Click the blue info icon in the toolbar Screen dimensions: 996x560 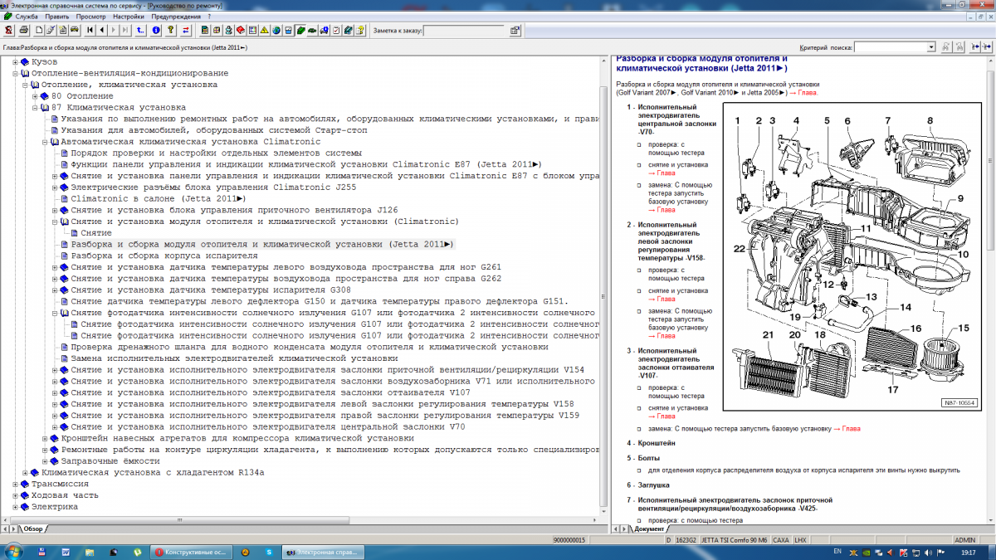(x=156, y=31)
